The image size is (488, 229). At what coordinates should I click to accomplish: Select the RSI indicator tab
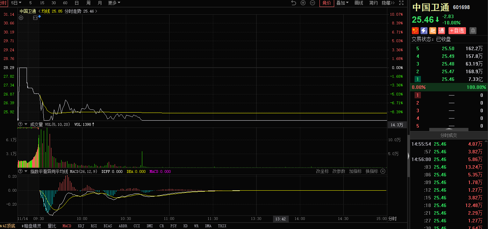tap(94, 226)
